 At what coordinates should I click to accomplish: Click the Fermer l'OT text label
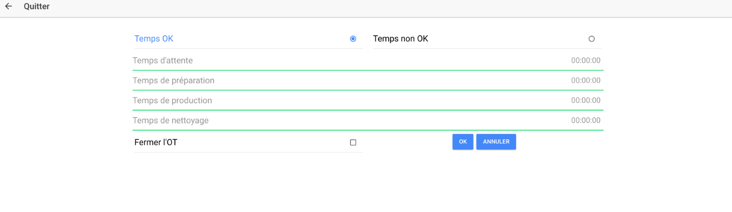[156, 143]
